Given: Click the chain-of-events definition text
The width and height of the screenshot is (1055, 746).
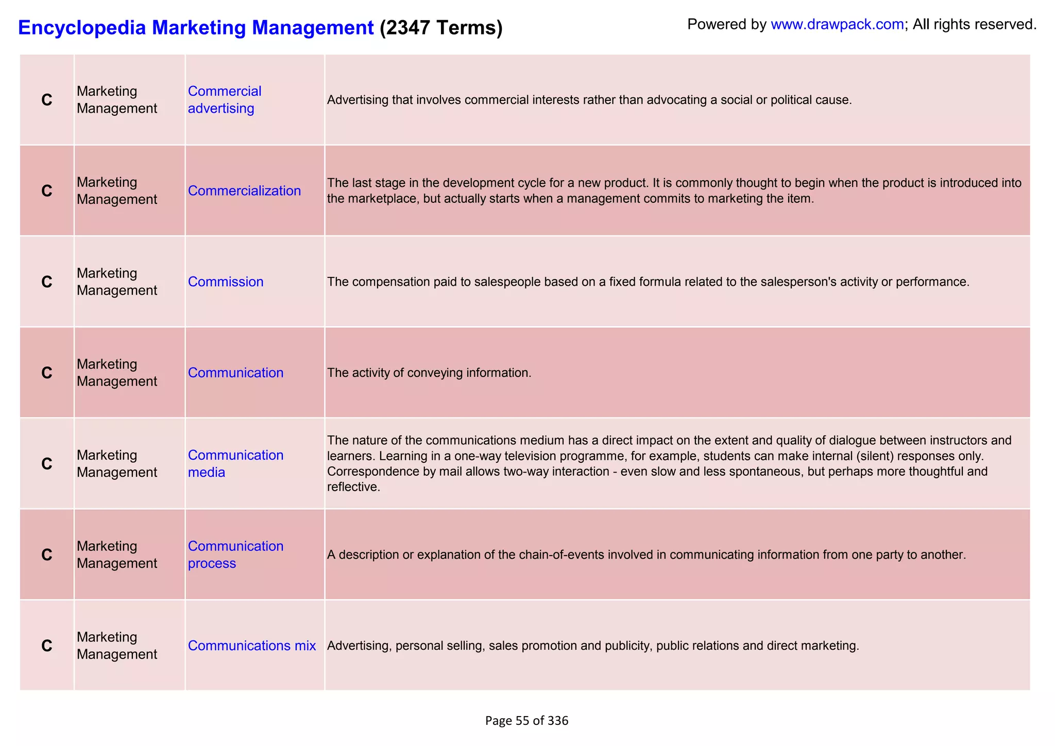Looking at the screenshot, I should [646, 554].
